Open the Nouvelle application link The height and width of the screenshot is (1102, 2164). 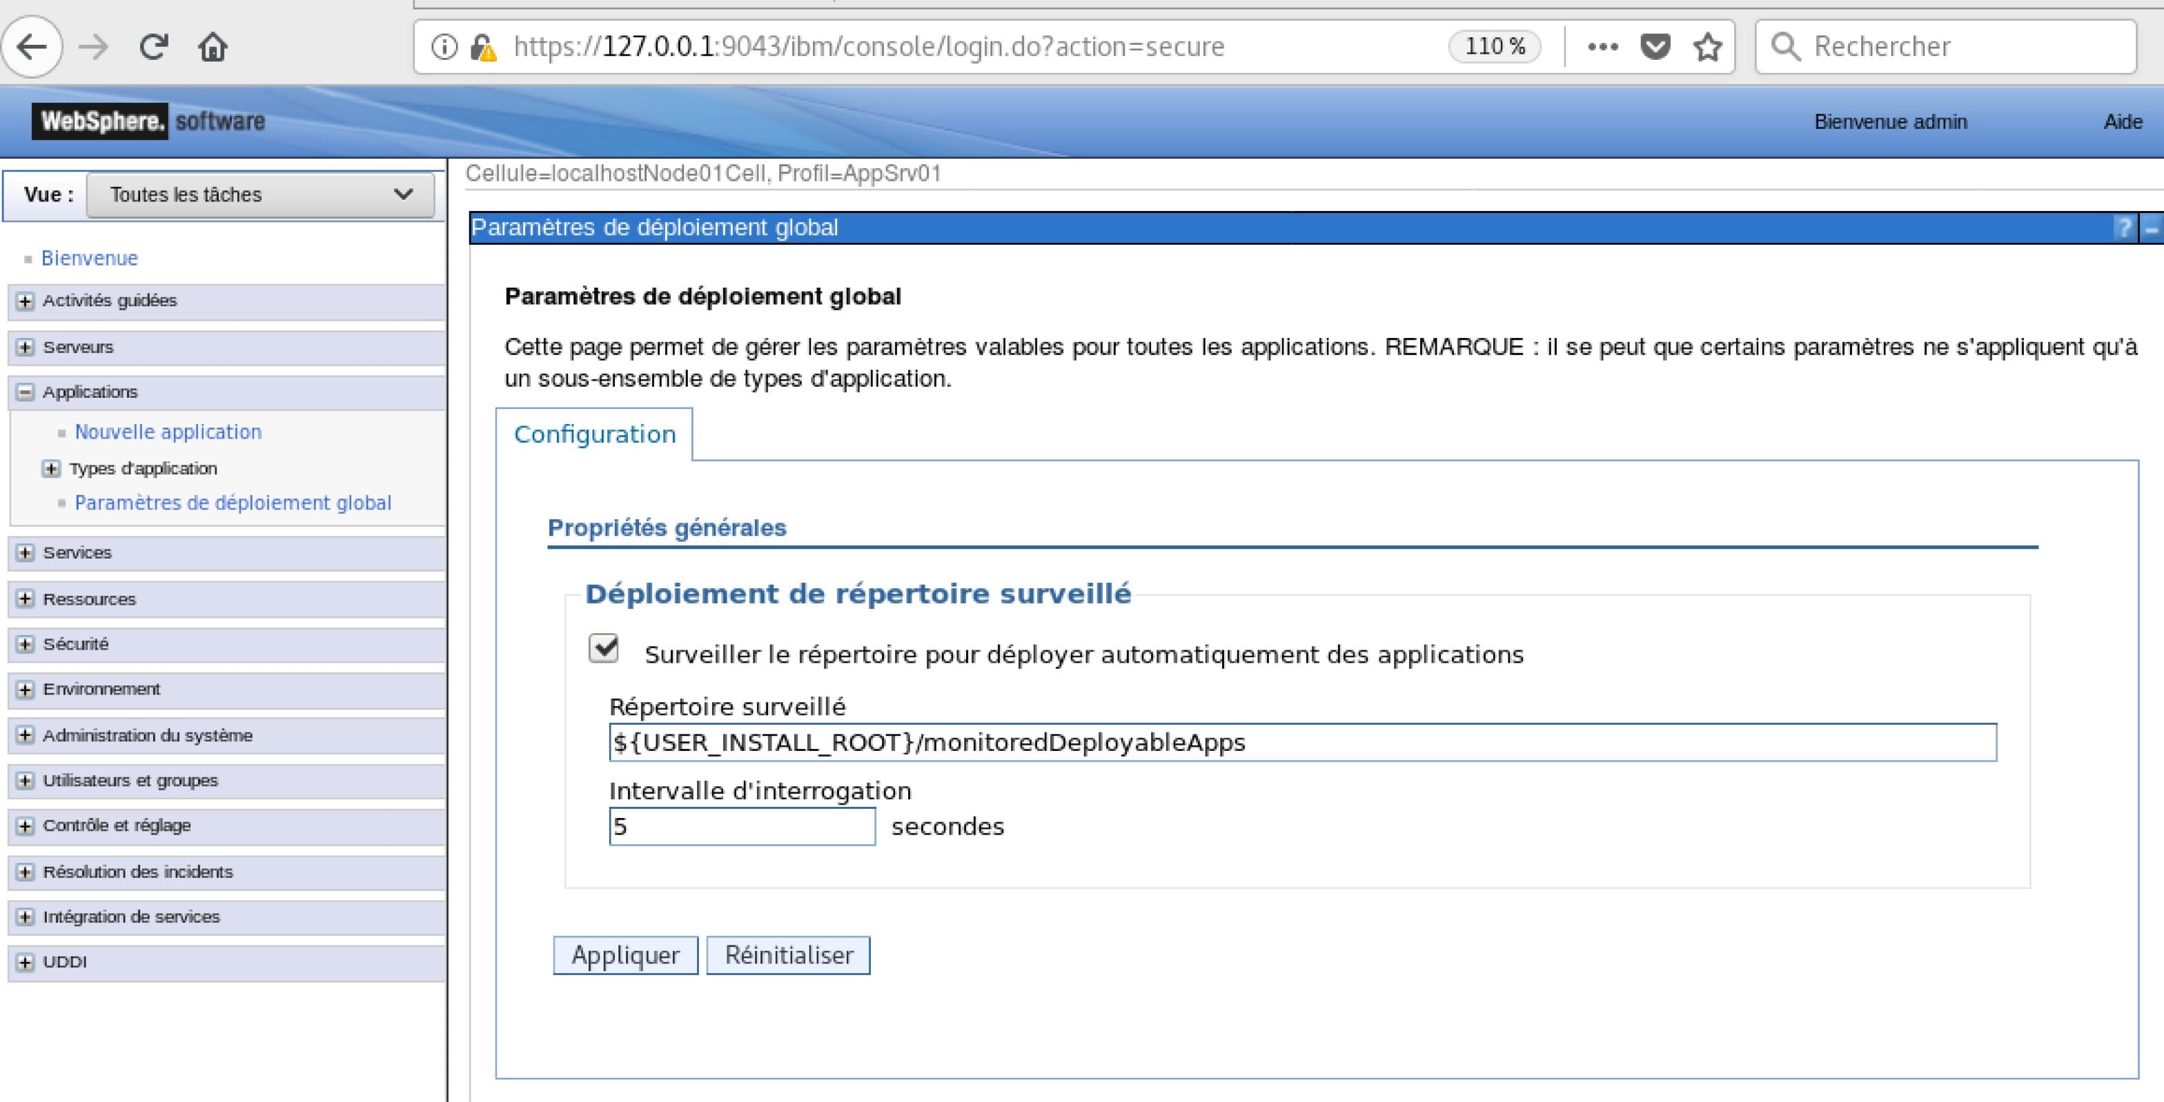(167, 432)
